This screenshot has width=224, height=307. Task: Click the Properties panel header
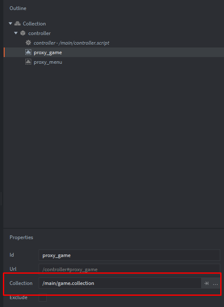click(x=21, y=237)
